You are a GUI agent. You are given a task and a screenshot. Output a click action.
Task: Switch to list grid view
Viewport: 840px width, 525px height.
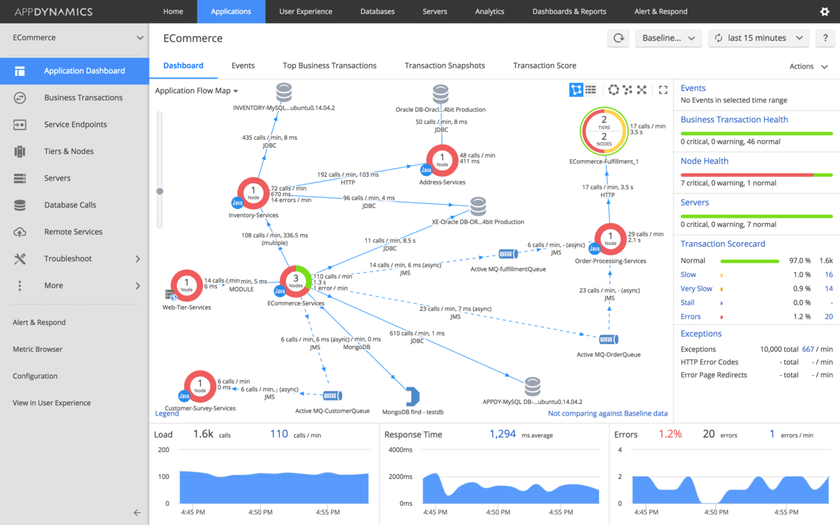point(591,89)
